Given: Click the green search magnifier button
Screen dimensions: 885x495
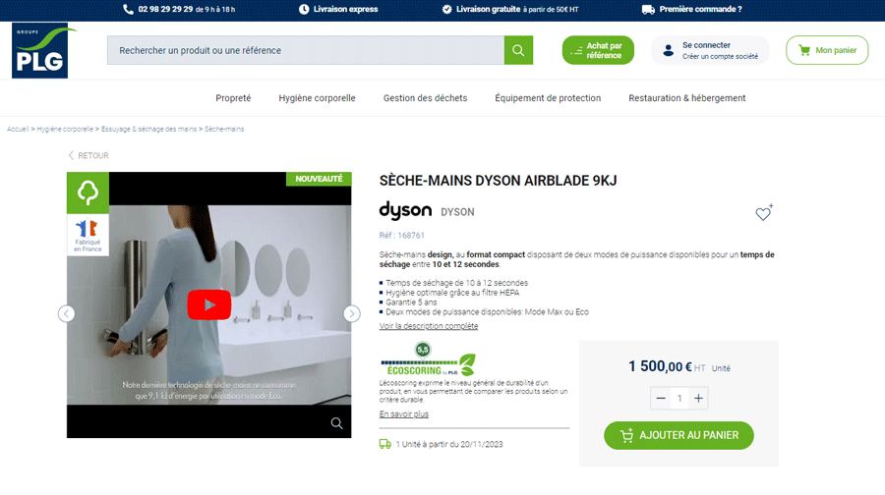Looking at the screenshot, I should coord(518,50).
